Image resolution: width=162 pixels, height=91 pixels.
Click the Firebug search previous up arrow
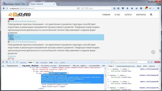[149, 62]
